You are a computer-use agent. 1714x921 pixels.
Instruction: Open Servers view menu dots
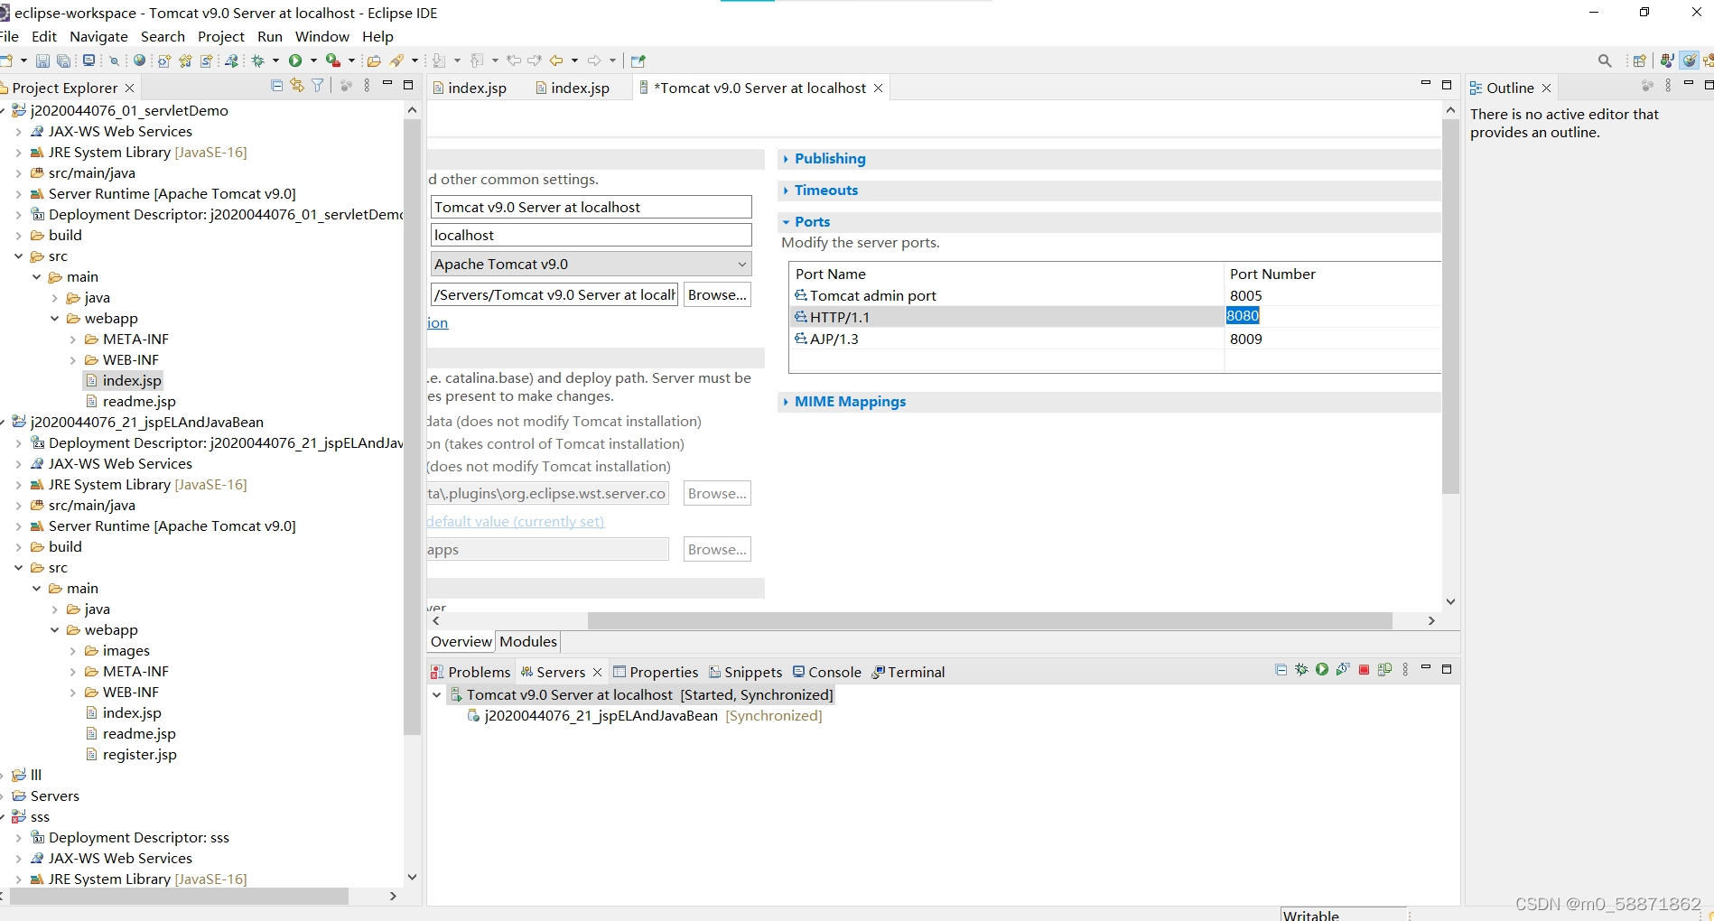[x=1405, y=670]
